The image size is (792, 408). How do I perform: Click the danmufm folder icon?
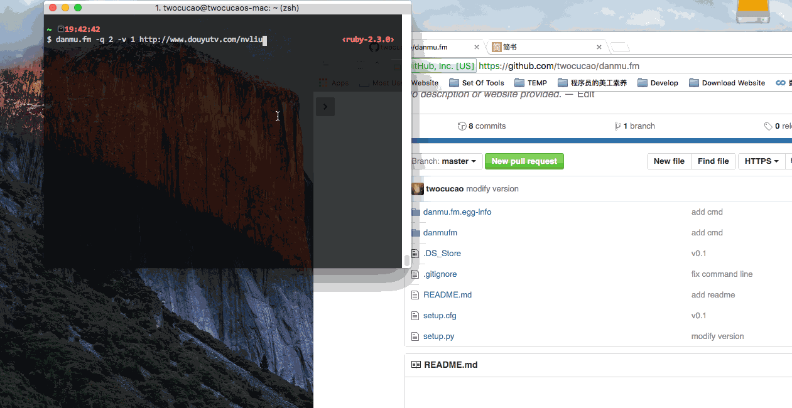pos(415,233)
